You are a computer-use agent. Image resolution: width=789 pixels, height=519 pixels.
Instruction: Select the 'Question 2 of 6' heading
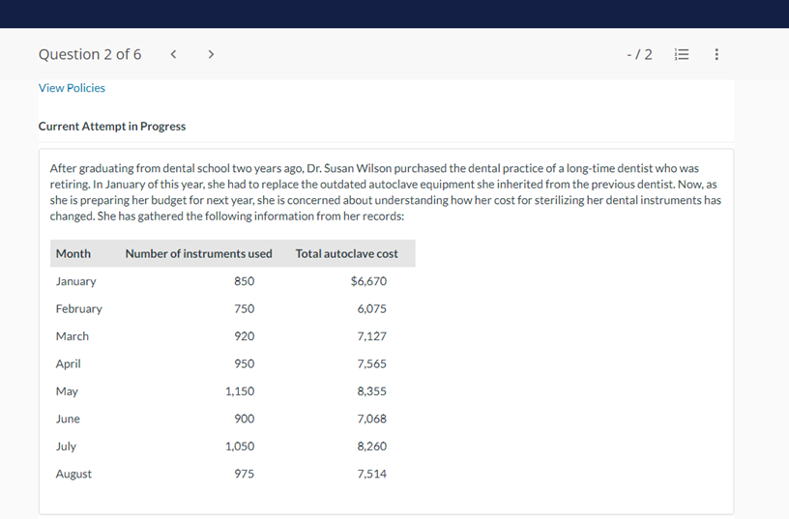[x=90, y=54]
